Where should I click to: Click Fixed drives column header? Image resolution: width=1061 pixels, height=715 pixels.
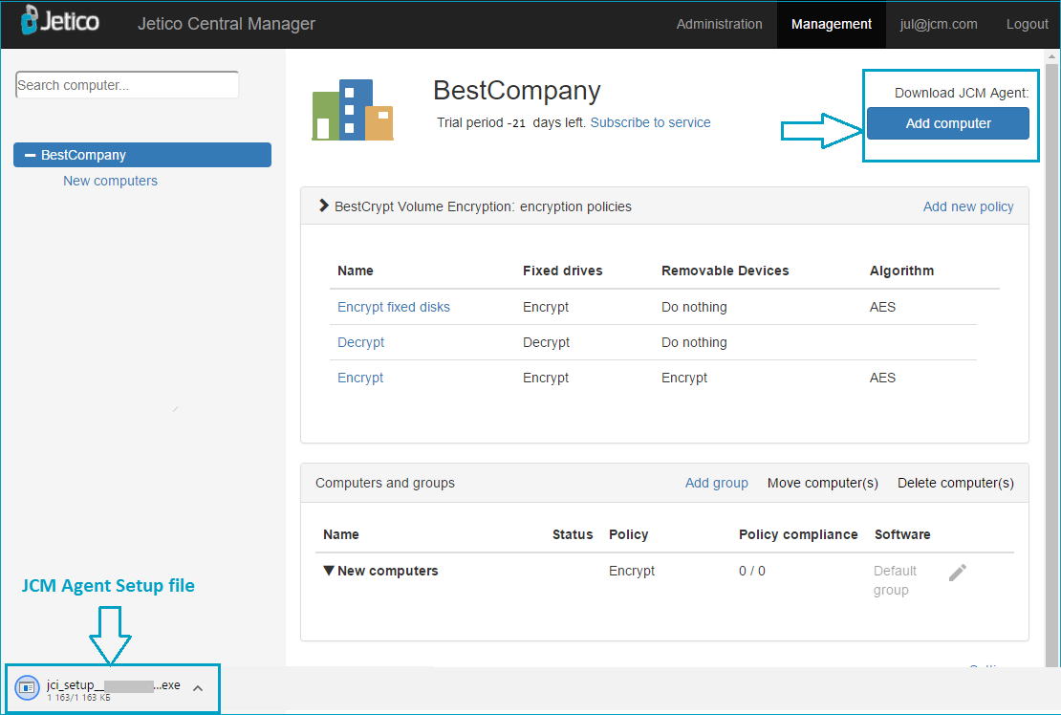click(x=562, y=271)
